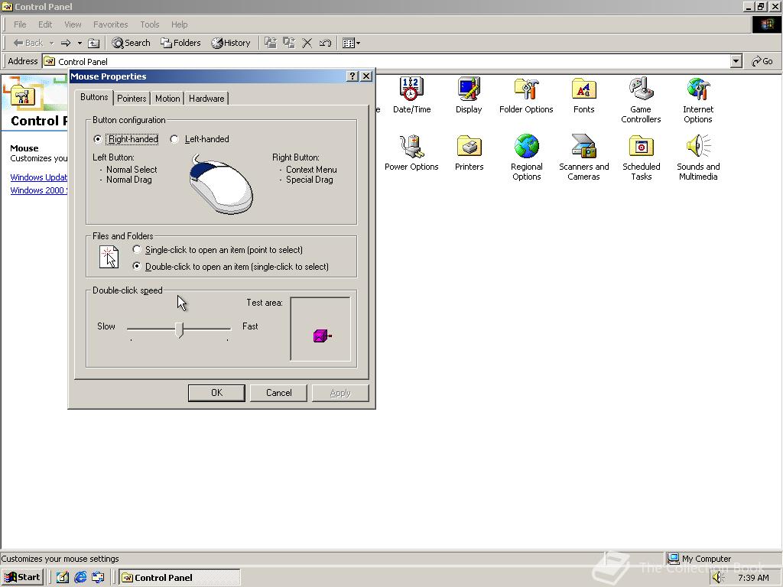The width and height of the screenshot is (783, 587).
Task: Switch to the Hardware tab
Action: 206,99
